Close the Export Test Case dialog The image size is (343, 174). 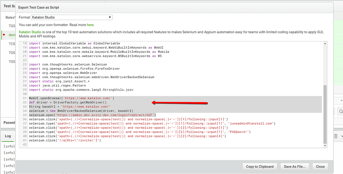320,166
